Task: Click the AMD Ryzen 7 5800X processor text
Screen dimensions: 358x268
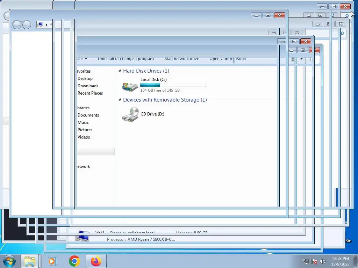Action: click(151, 239)
